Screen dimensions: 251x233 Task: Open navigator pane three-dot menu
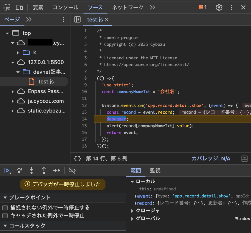64,19
